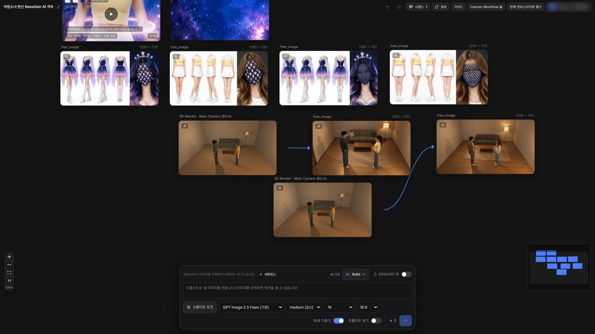Open the GPT Image 2.5 Flare model dropdown
This screenshot has width=595, height=334.
pyautogui.click(x=251, y=307)
